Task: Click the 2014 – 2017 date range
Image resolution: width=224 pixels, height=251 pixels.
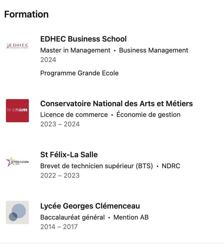Action: (x=59, y=227)
